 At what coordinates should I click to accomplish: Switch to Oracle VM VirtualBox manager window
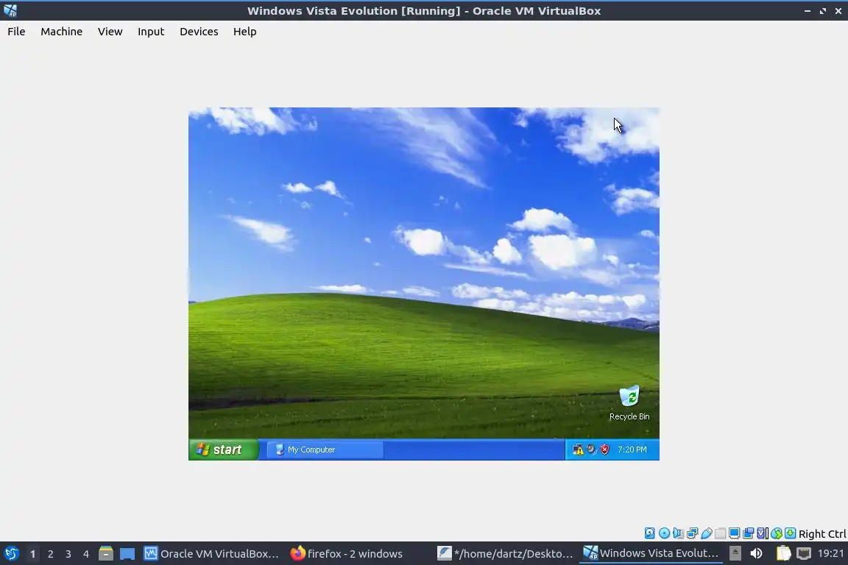211,554
